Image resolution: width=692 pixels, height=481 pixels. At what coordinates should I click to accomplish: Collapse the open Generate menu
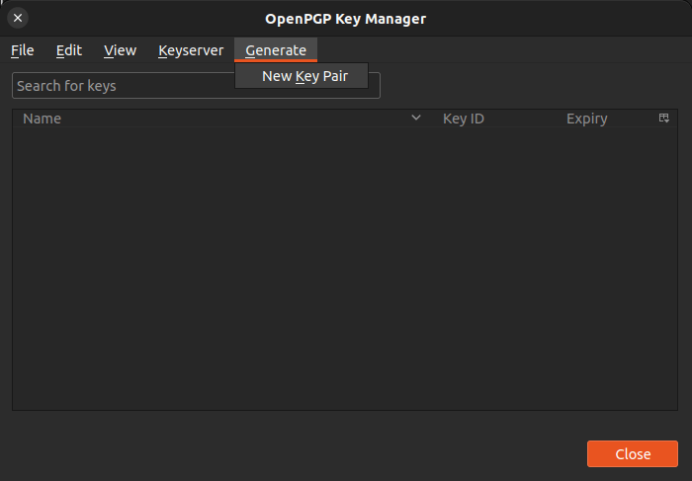tap(276, 50)
